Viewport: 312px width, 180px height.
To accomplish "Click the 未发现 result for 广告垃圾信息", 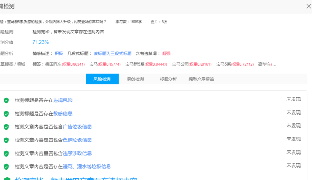I will point(294,125).
